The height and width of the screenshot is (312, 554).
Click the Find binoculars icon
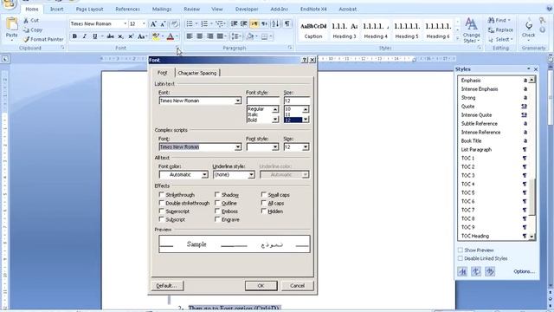click(x=491, y=21)
